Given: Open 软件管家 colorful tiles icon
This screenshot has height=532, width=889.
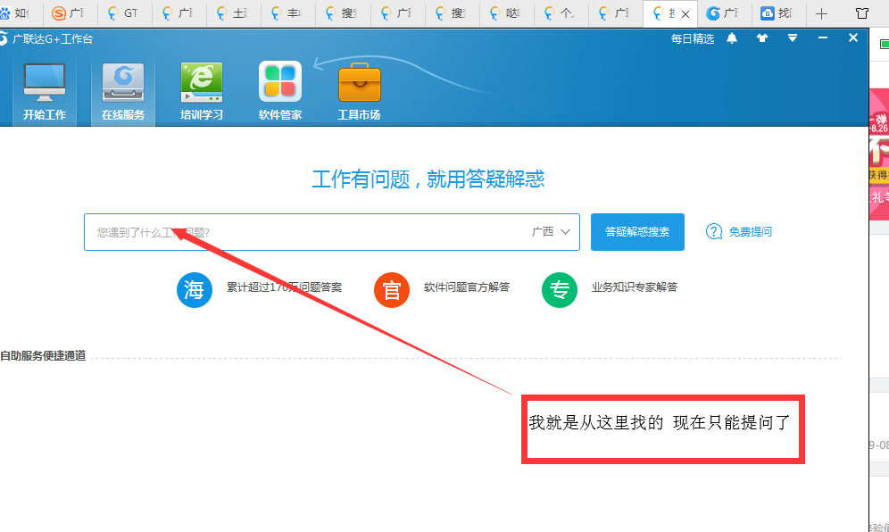Looking at the screenshot, I should (280, 81).
